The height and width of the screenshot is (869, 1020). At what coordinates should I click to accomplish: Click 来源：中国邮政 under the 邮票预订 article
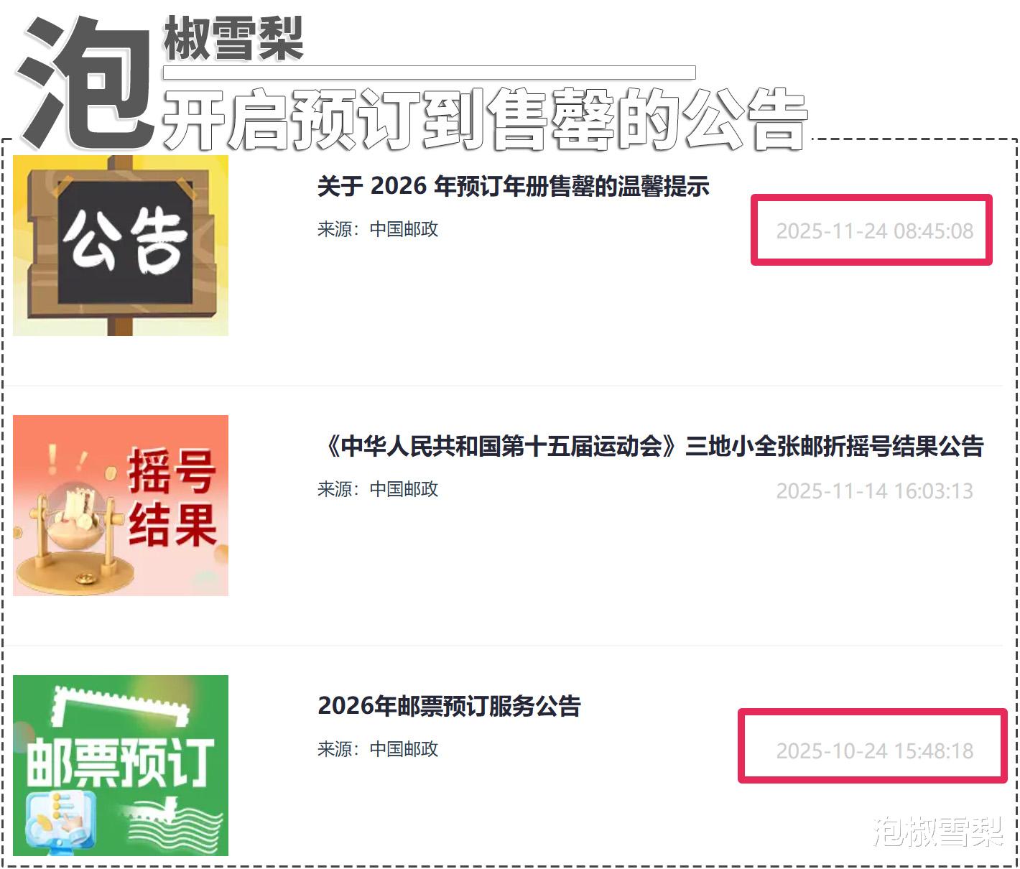pyautogui.click(x=378, y=750)
